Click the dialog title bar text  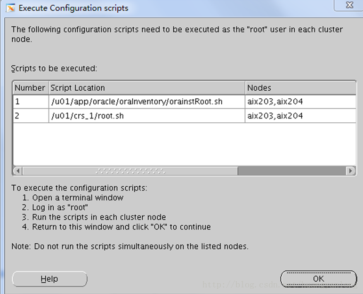pyautogui.click(x=73, y=8)
